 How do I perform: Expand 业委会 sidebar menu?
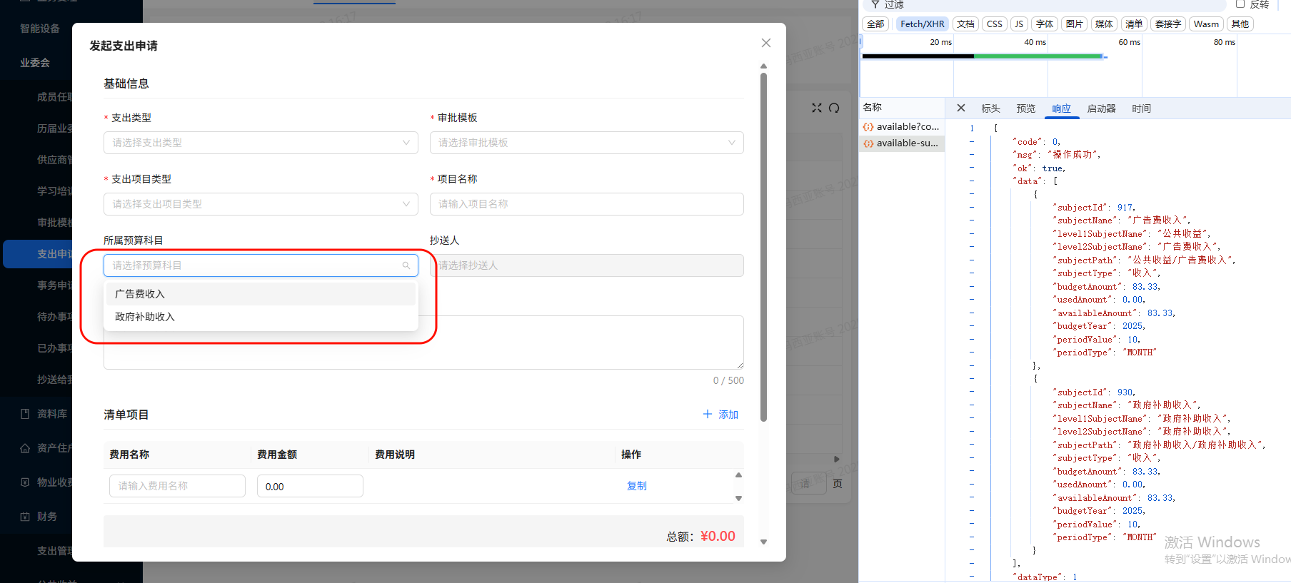[x=35, y=63]
